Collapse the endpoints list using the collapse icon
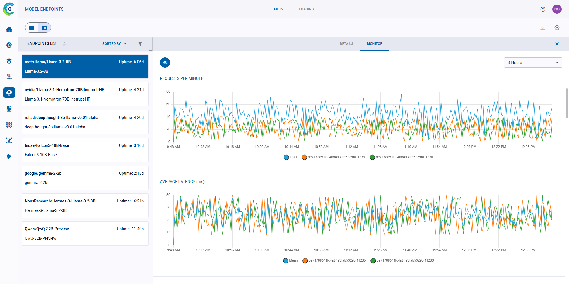 click(65, 43)
